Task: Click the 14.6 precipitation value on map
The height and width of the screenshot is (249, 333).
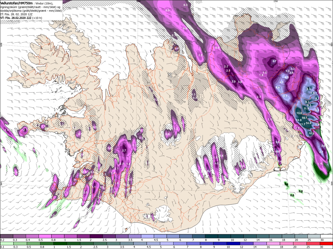Action: (309, 123)
